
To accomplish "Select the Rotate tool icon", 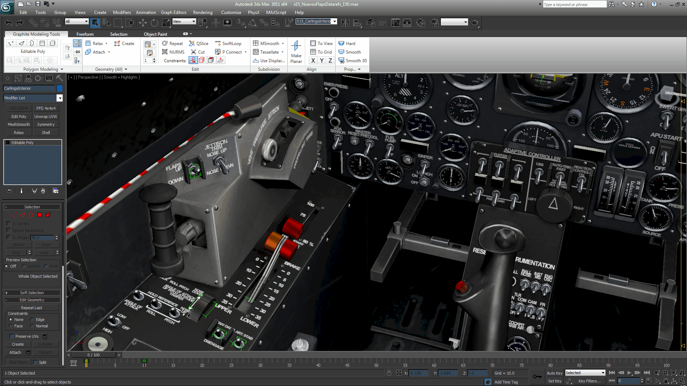I will pyautogui.click(x=154, y=23).
